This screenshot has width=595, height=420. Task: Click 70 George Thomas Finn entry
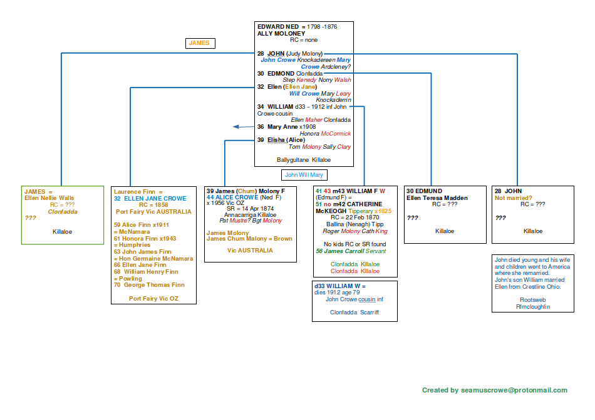(149, 285)
